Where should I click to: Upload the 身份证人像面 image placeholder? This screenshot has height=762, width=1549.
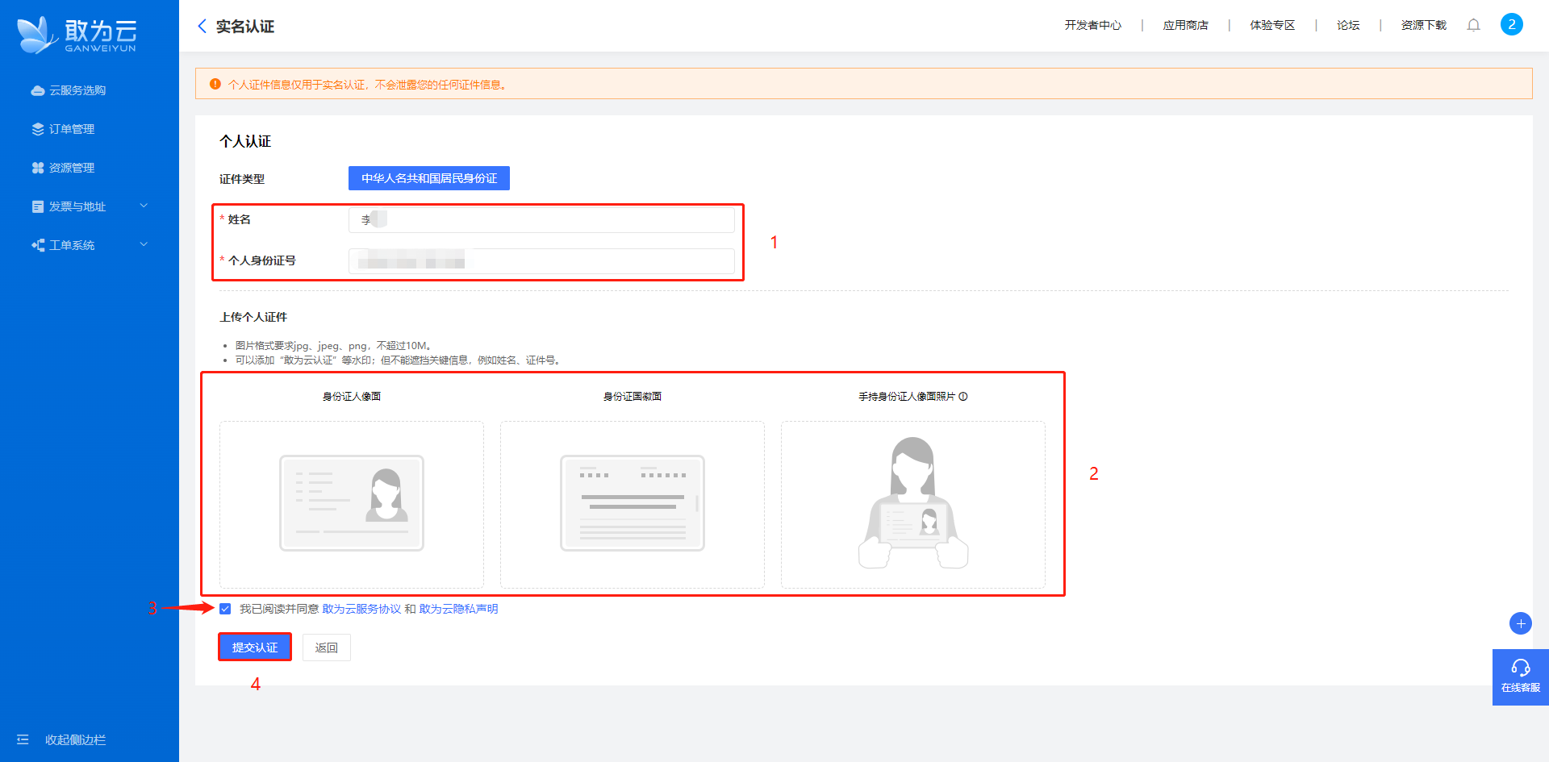click(352, 504)
